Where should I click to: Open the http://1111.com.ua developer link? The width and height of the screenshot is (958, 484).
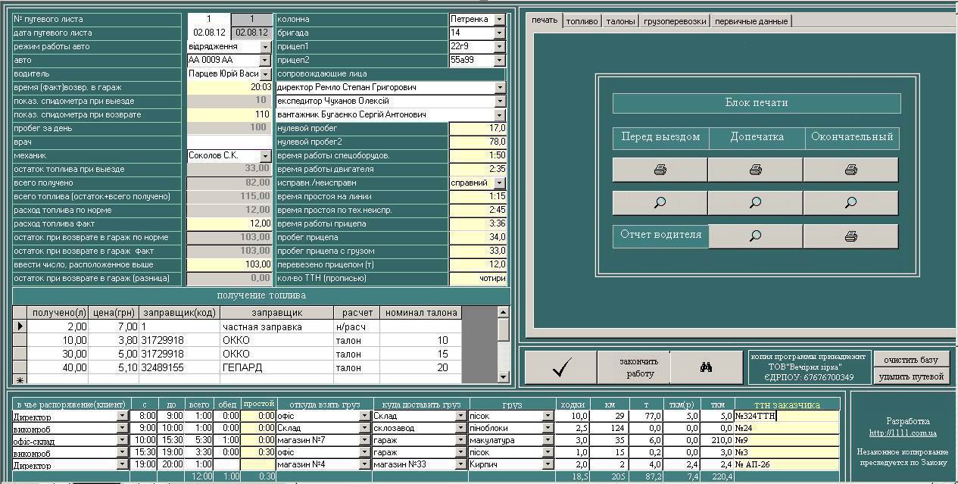click(x=903, y=433)
